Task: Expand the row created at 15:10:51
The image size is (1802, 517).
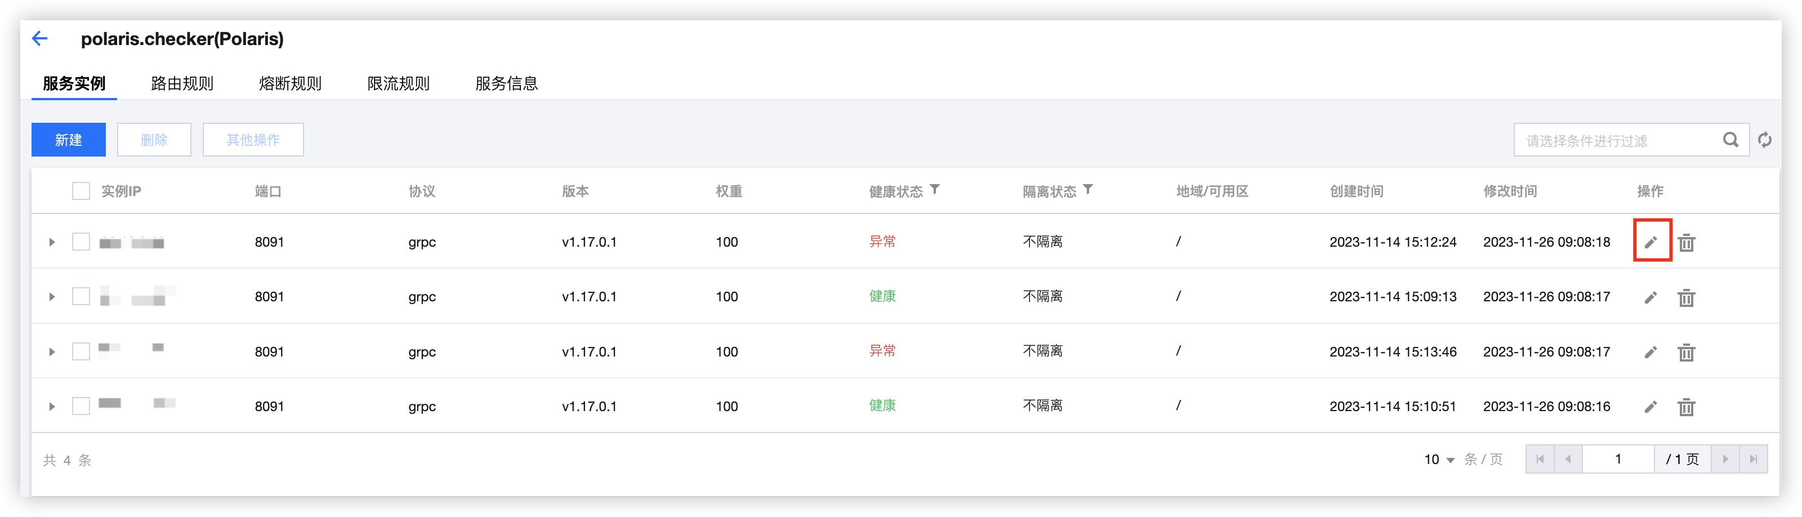Action: click(52, 405)
